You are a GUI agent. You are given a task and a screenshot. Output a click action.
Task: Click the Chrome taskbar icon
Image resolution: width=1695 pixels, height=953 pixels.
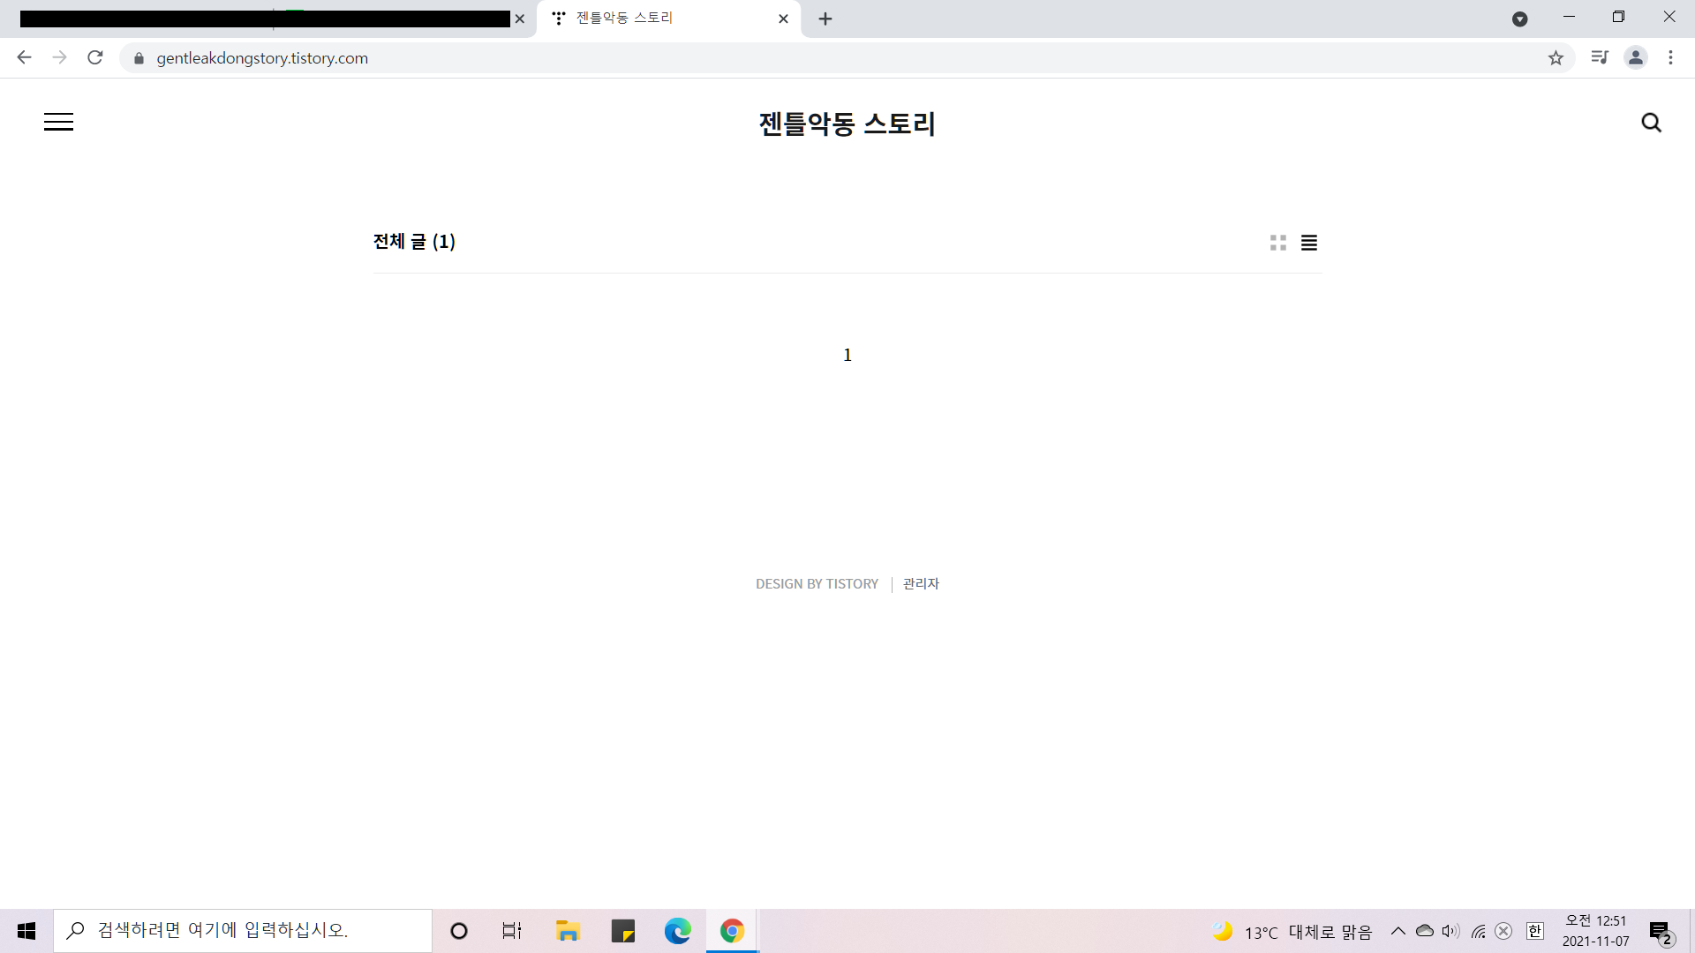point(732,931)
